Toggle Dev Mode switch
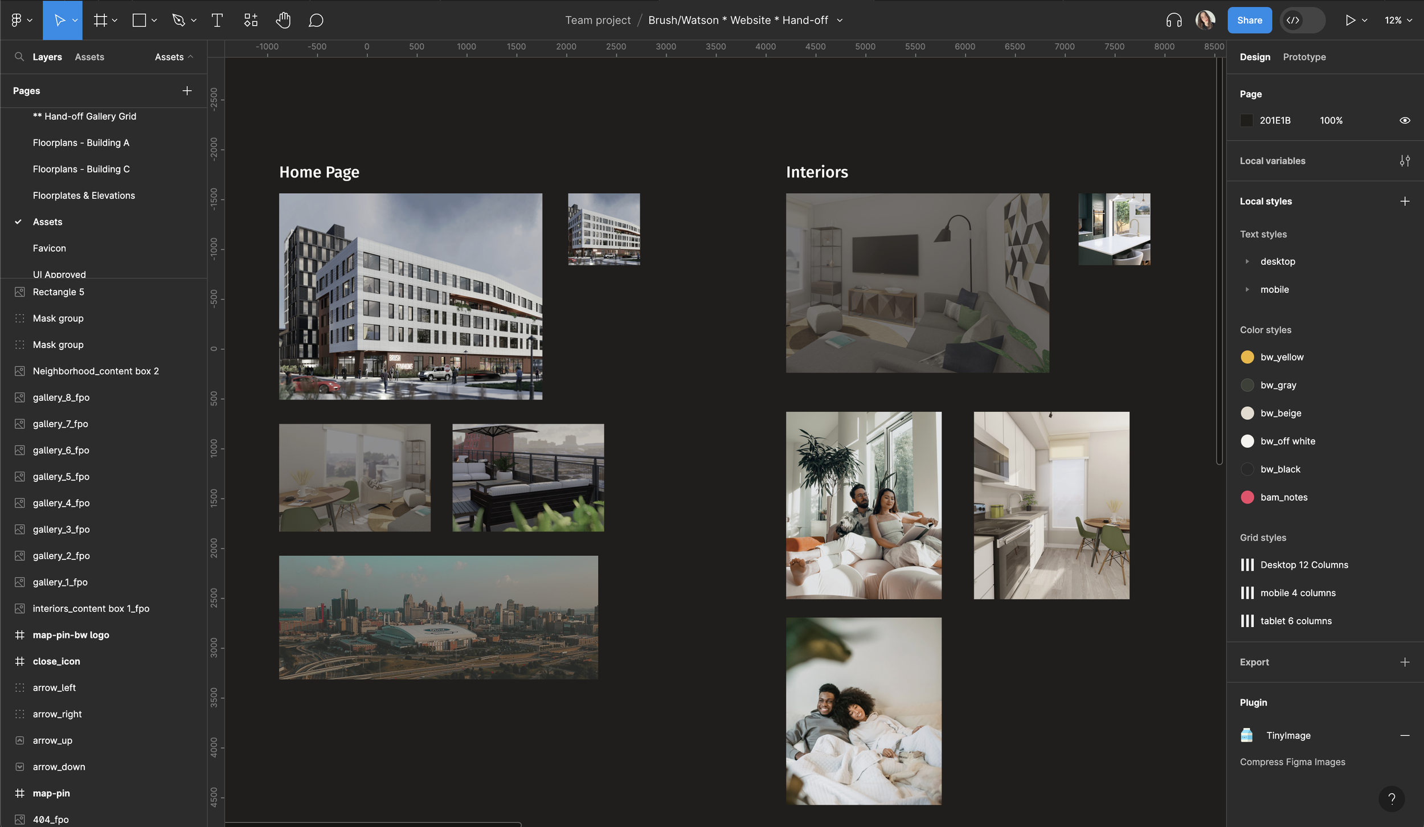Viewport: 1424px width, 827px height. [x=1302, y=21]
